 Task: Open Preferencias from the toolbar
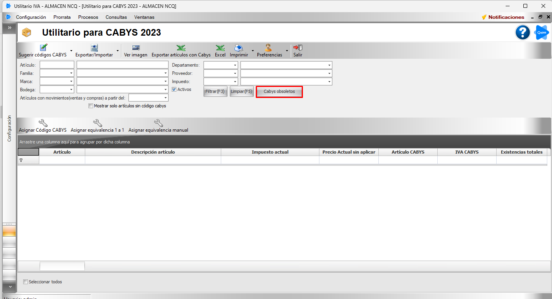[x=269, y=48]
